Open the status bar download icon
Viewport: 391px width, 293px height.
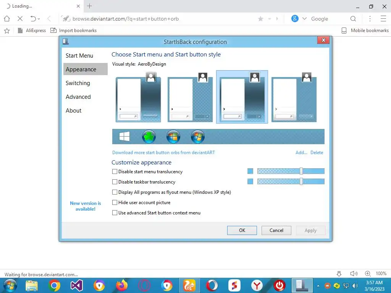point(339,274)
